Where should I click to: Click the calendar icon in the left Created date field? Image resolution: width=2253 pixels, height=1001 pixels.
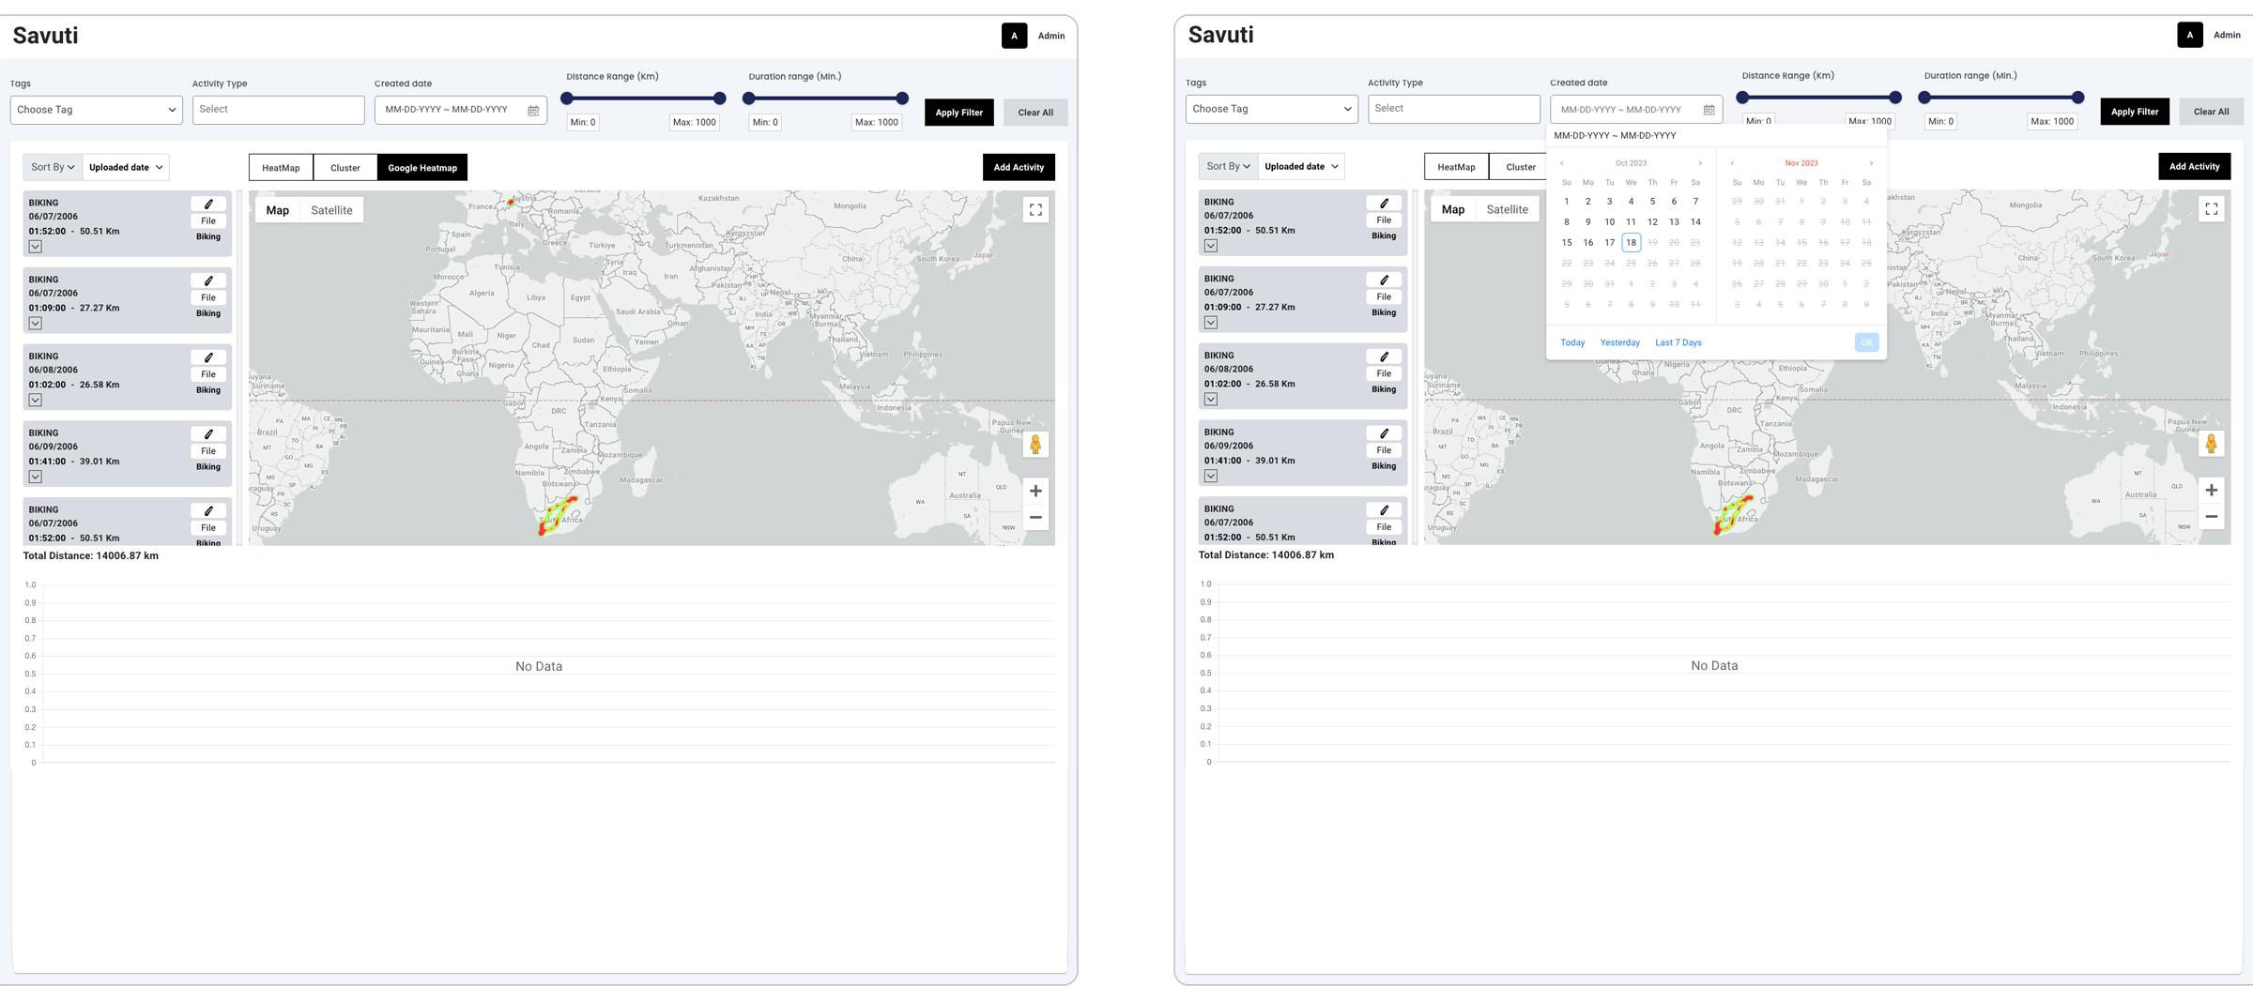pyautogui.click(x=533, y=111)
